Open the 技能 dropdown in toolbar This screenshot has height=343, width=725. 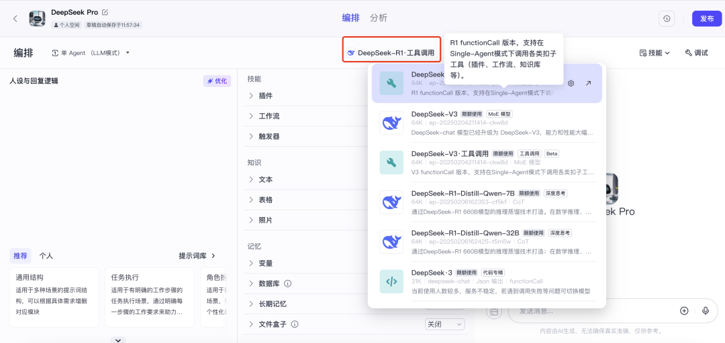pyautogui.click(x=655, y=53)
